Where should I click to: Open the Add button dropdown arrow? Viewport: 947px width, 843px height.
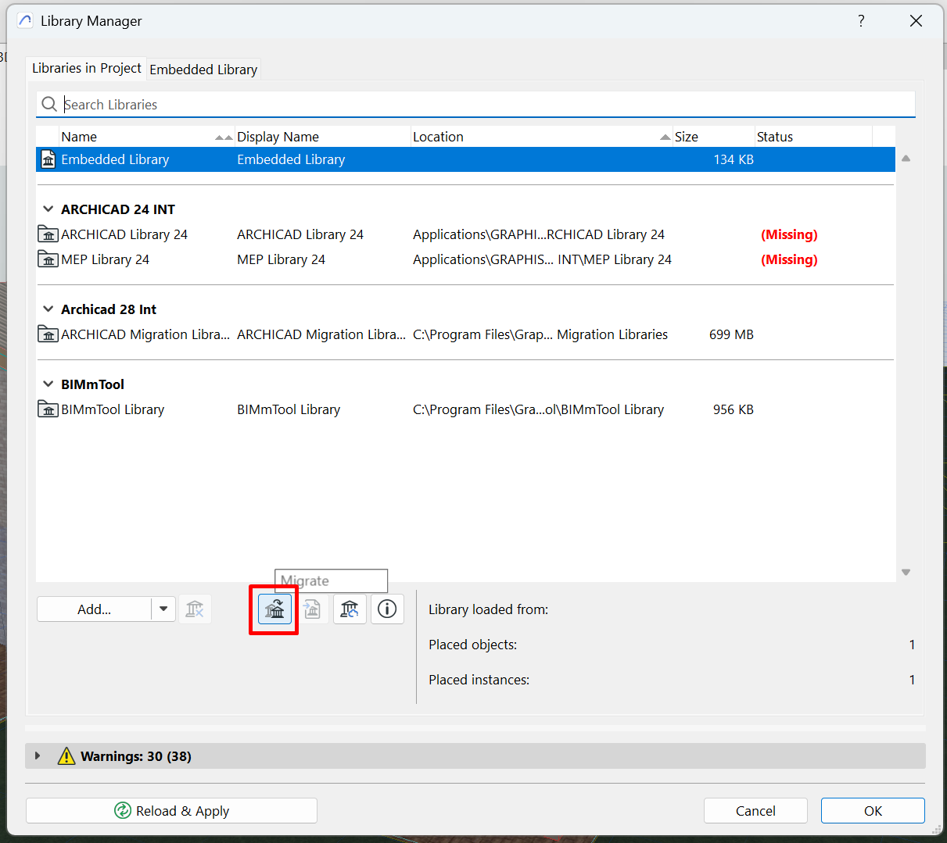tap(163, 609)
